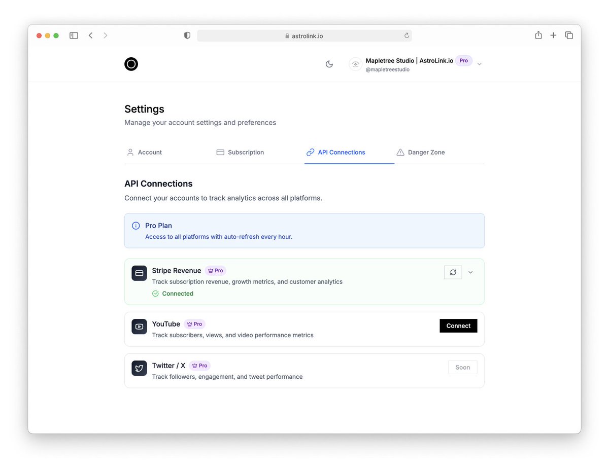
Task: Open the account menu chevron
Action: (x=480, y=64)
